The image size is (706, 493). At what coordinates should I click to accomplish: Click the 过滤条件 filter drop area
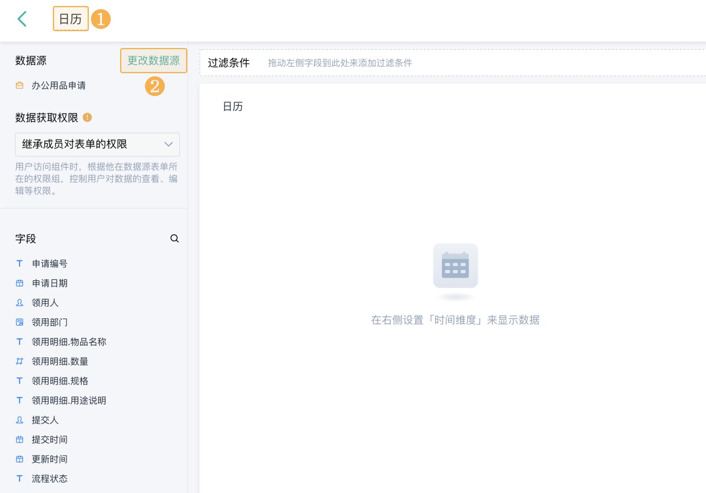click(x=340, y=63)
